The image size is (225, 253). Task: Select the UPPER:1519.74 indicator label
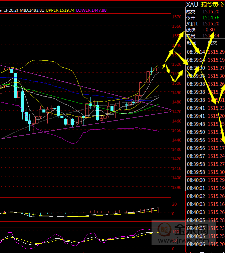tap(60, 10)
